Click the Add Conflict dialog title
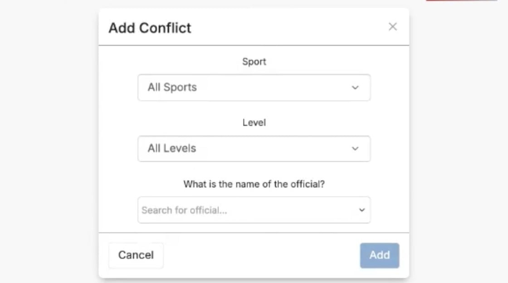The height and width of the screenshot is (283, 508). pyautogui.click(x=150, y=28)
